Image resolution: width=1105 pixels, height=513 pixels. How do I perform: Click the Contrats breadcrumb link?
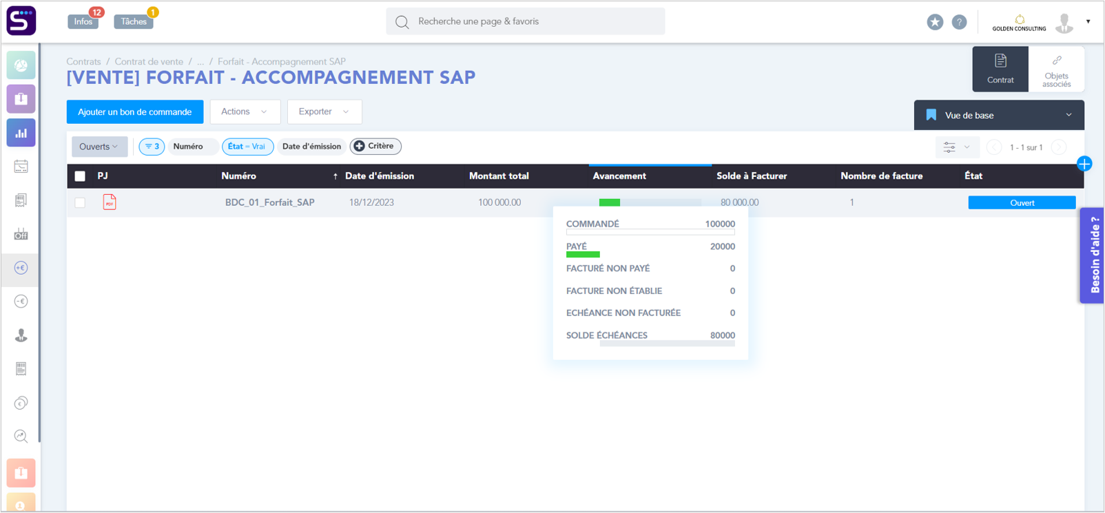pyautogui.click(x=83, y=61)
